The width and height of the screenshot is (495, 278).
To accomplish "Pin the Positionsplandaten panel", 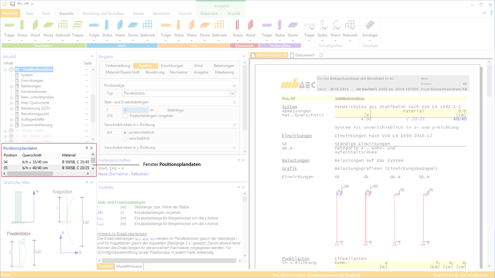I will [87, 148].
